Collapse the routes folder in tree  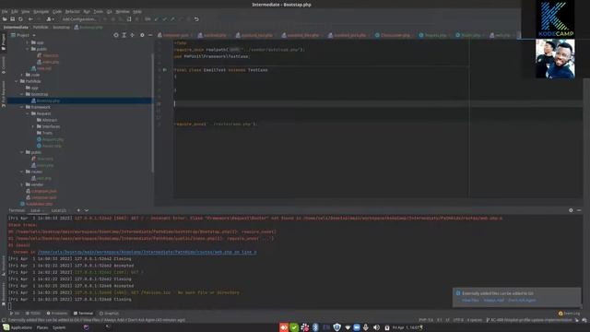tap(22, 172)
